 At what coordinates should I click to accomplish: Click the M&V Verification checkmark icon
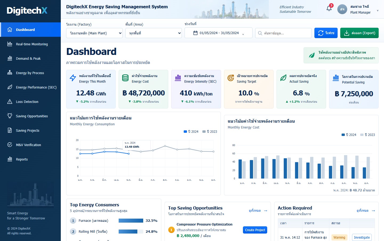tap(10, 145)
